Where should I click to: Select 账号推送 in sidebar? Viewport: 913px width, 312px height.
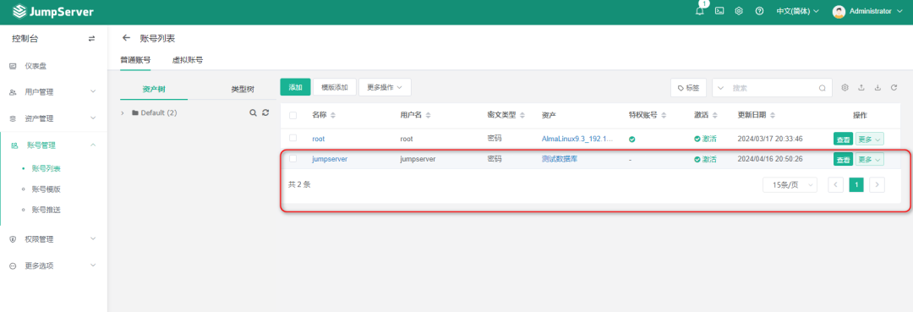point(46,210)
